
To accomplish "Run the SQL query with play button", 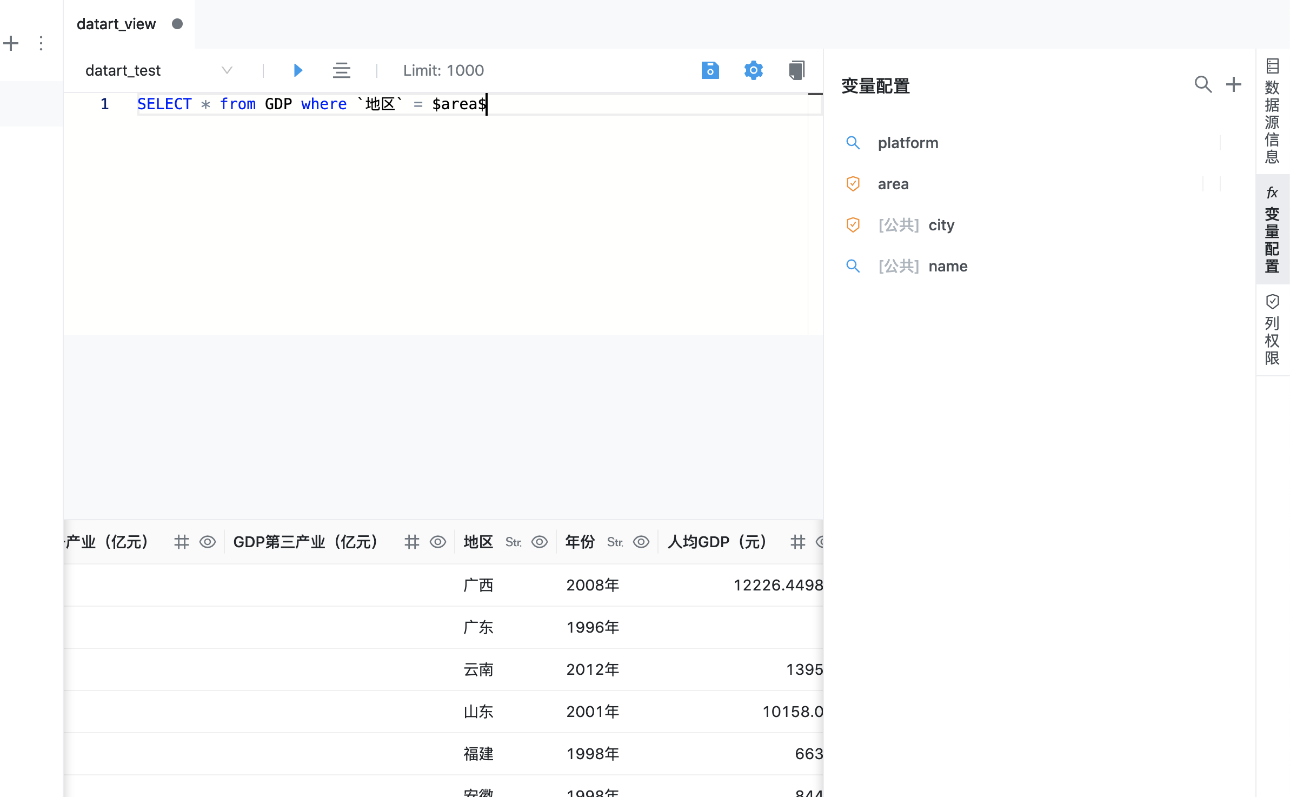I will coord(298,70).
